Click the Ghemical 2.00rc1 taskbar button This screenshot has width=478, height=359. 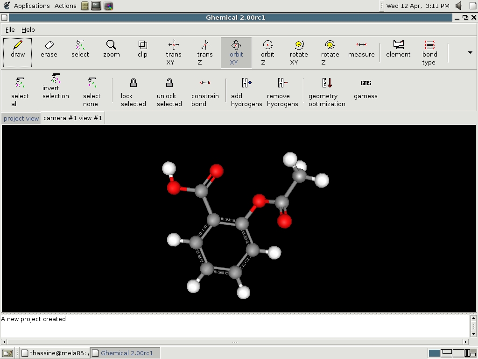(x=125, y=353)
